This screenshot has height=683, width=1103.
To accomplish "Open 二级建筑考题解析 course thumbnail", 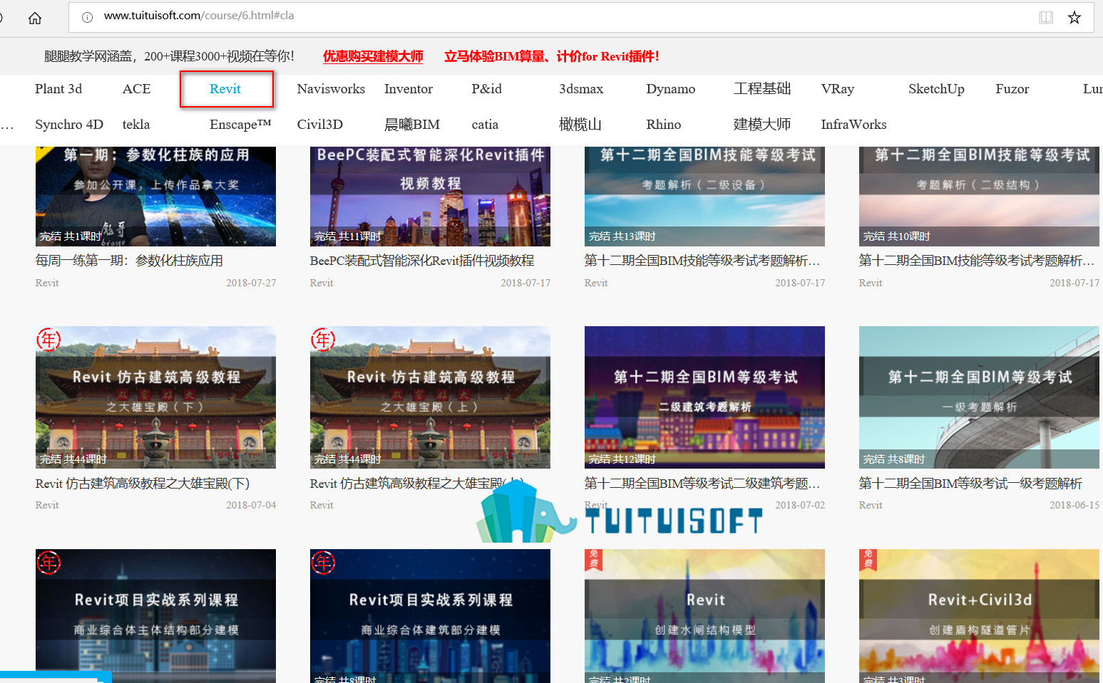I will tap(704, 397).
